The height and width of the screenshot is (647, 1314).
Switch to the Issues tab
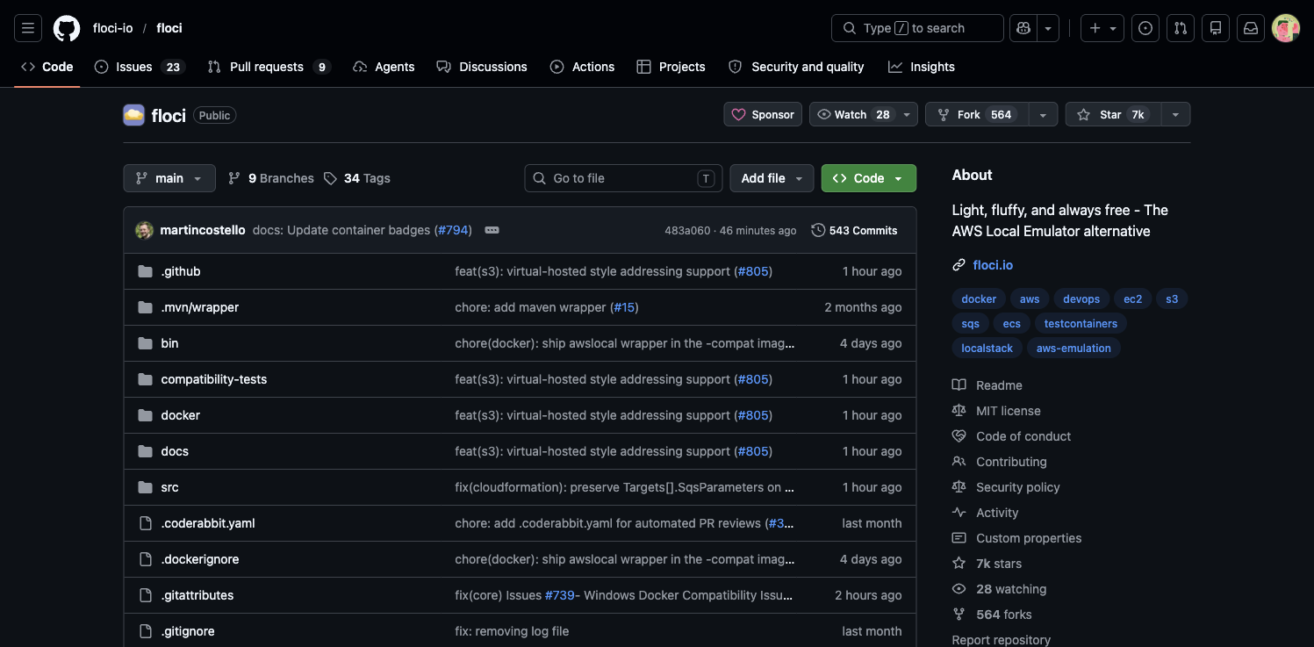139,67
